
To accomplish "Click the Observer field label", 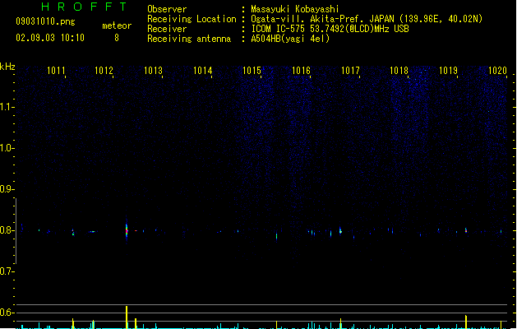I will coord(167,9).
